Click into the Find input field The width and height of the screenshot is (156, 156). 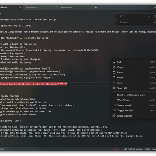click(133, 16)
